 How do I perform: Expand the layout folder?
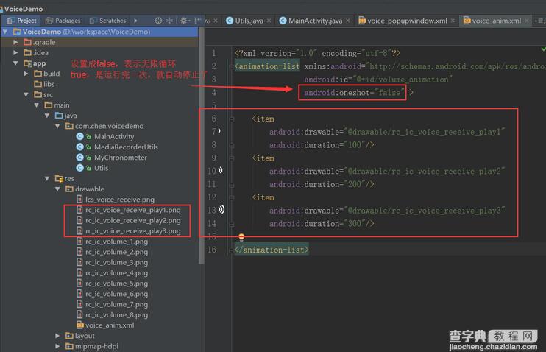tap(57, 336)
